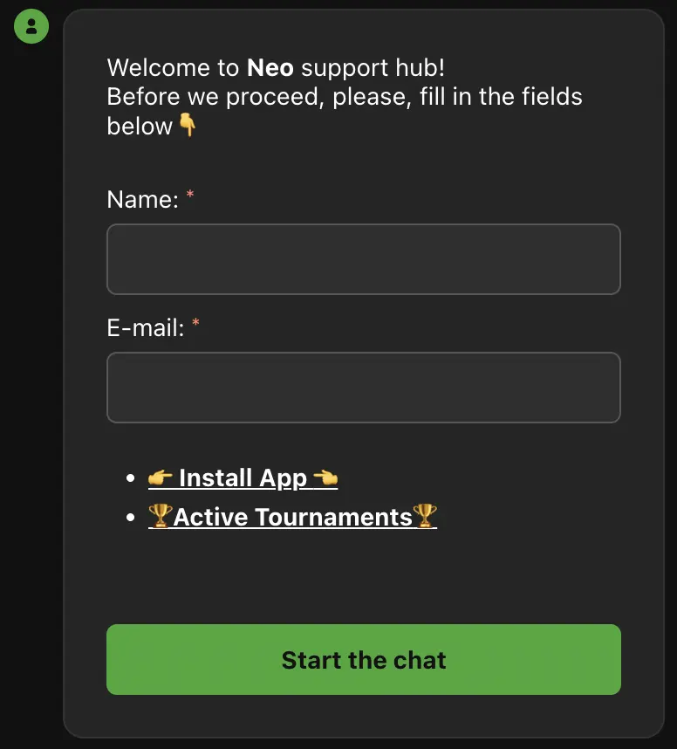This screenshot has width=677, height=749.
Task: Open the Active Tournaments link
Action: tap(292, 517)
